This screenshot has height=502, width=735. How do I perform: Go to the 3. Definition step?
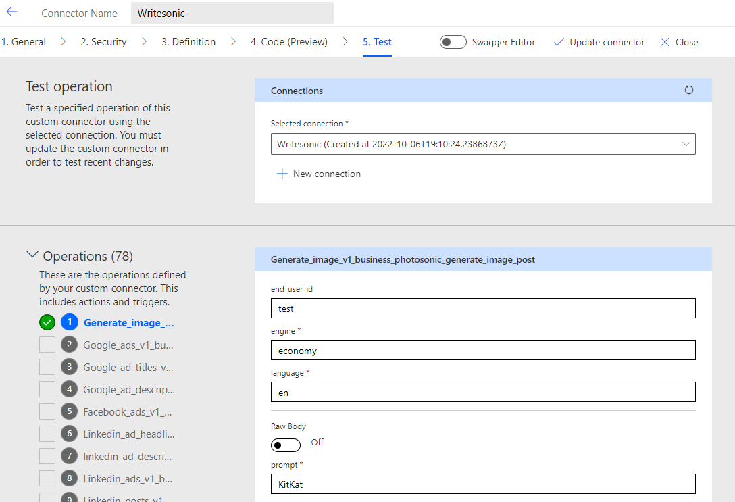click(x=188, y=42)
